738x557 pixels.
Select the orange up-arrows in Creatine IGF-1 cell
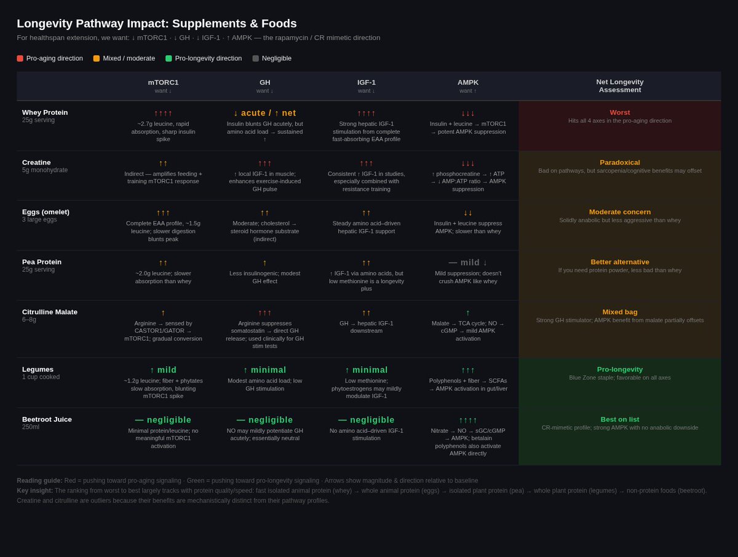click(x=366, y=163)
